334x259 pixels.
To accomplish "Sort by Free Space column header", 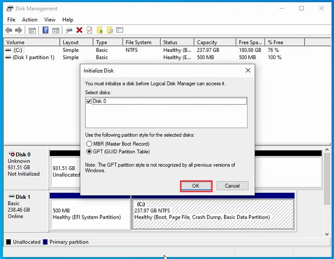I will (251, 42).
